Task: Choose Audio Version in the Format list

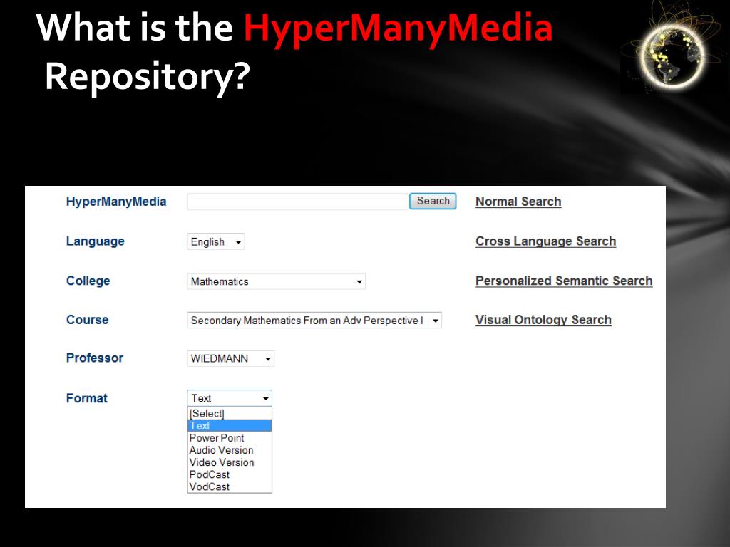Action: tap(230, 450)
